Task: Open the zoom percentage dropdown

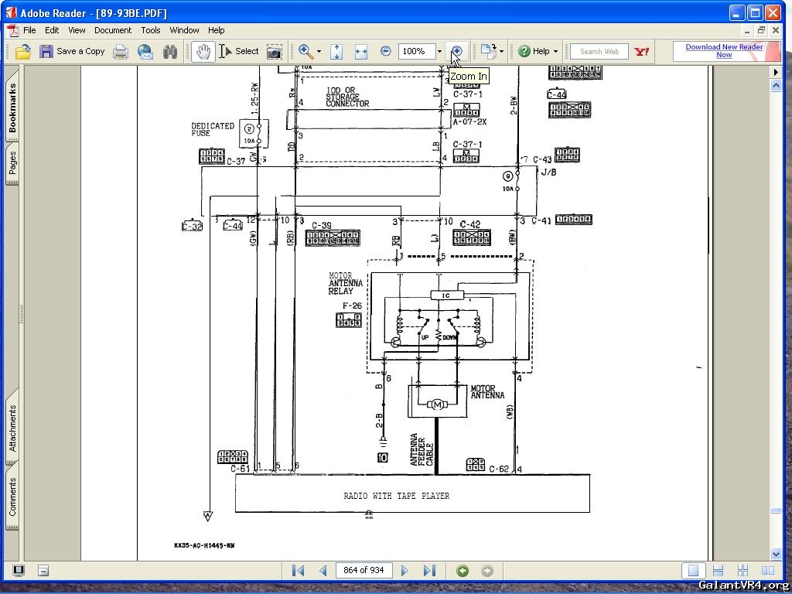Action: 439,52
